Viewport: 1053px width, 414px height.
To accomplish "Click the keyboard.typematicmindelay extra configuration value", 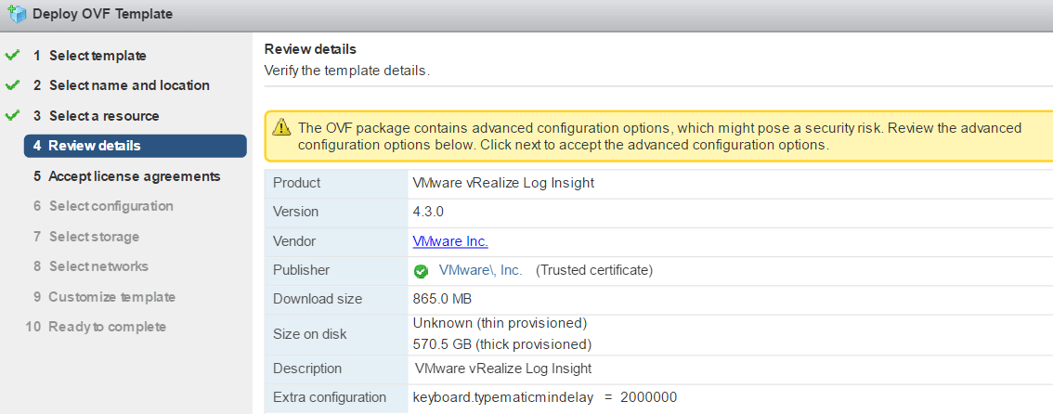I will pyautogui.click(x=545, y=397).
